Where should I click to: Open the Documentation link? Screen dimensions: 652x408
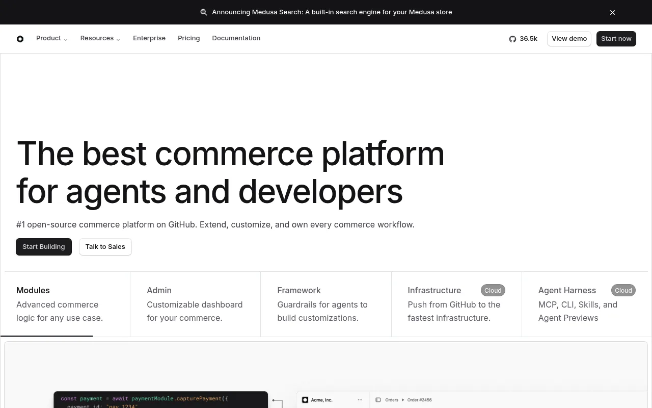point(236,38)
